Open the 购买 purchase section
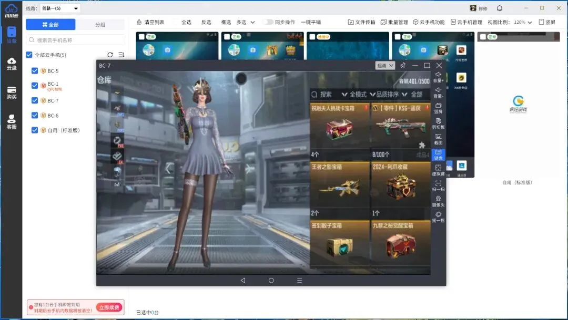The width and height of the screenshot is (568, 320). 12,92
